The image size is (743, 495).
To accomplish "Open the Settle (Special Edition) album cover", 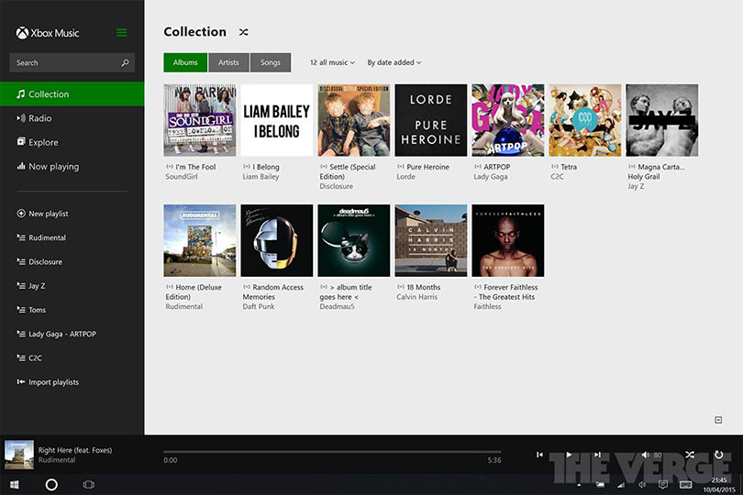I will [x=354, y=120].
